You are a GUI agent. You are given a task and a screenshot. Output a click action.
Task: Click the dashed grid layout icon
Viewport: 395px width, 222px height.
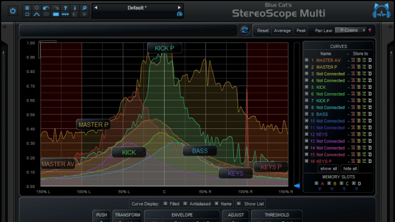(75, 15)
